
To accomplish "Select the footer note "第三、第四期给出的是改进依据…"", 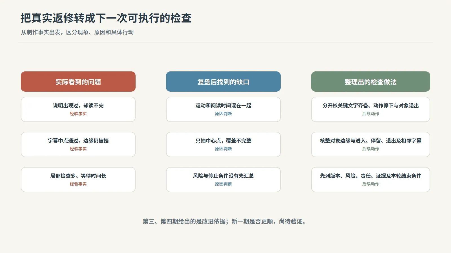I will tap(224, 222).
